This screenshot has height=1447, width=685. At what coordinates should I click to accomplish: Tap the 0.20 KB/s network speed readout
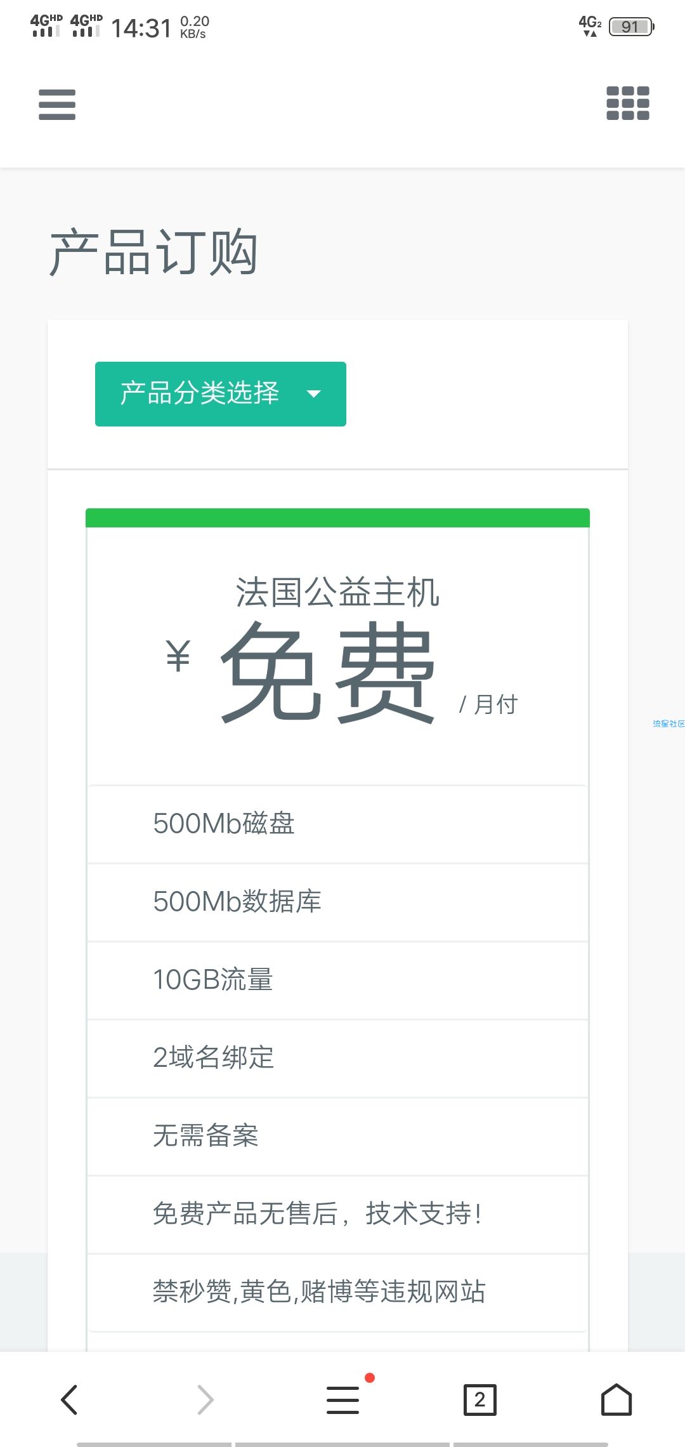(194, 27)
